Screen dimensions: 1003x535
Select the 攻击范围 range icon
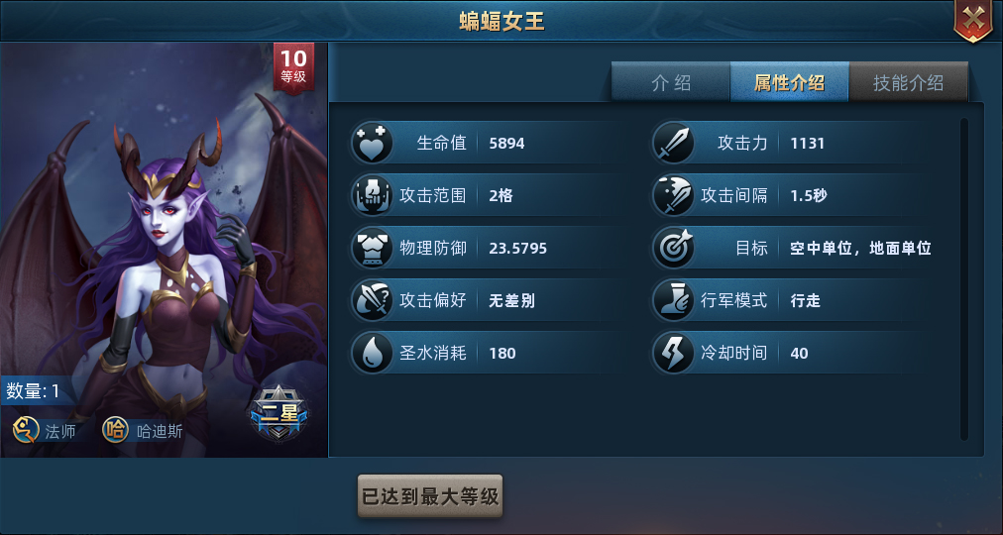point(372,195)
